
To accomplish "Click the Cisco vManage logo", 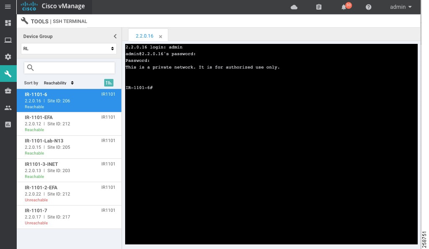I will (53, 6).
